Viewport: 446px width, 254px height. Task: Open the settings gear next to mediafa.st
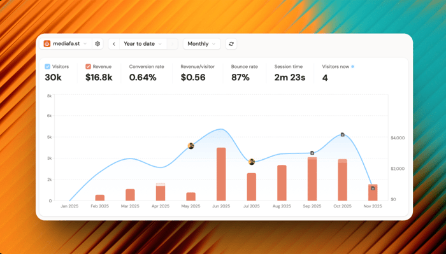coord(97,44)
